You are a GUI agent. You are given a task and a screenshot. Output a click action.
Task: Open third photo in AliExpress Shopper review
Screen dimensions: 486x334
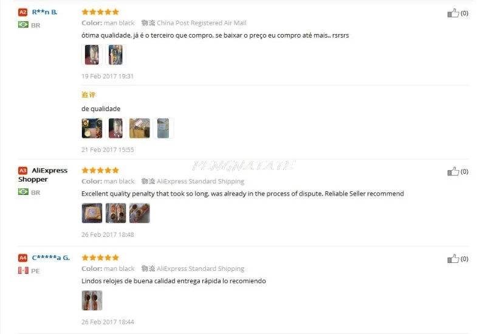click(x=140, y=213)
